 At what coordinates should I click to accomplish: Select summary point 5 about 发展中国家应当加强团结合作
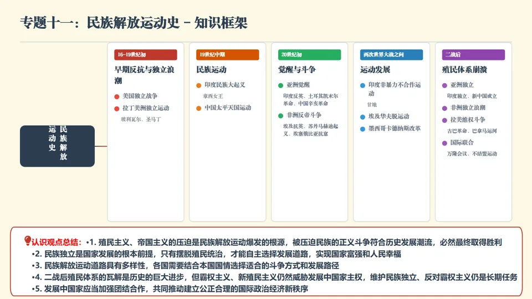click(170, 289)
